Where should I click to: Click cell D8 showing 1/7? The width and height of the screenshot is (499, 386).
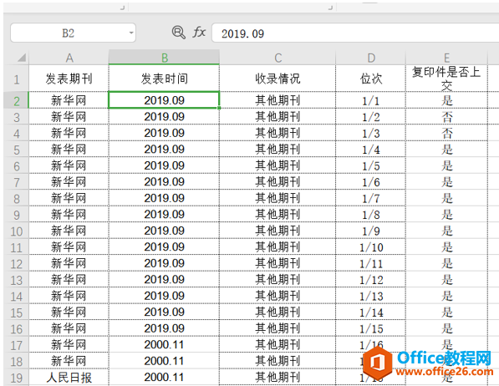[x=371, y=198]
